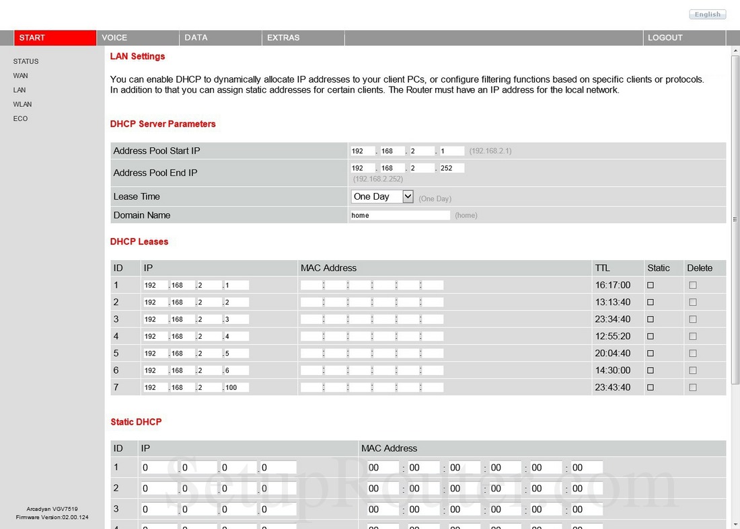Check Static for lease ID 2
Viewport: 740px width, 529px height.
(x=651, y=302)
